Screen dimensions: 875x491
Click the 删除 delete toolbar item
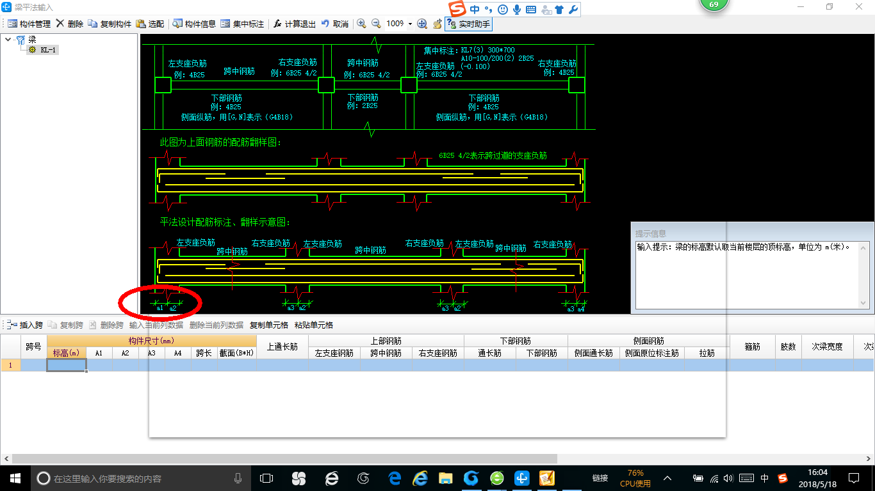pos(69,24)
